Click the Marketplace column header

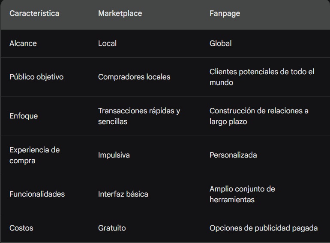point(120,13)
